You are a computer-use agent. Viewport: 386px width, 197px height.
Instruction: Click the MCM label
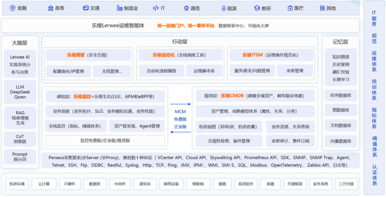[x=180, y=112]
